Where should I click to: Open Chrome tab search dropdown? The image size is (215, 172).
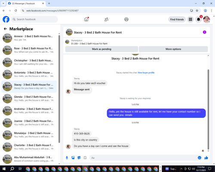(x=3, y=3)
